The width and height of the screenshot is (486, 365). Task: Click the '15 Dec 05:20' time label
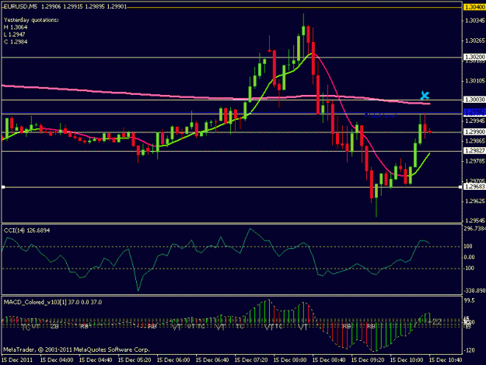click(135, 360)
